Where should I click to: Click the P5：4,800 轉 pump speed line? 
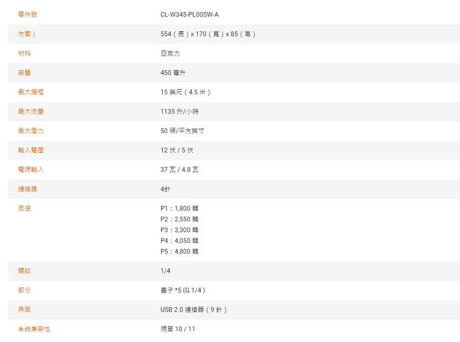179,251
